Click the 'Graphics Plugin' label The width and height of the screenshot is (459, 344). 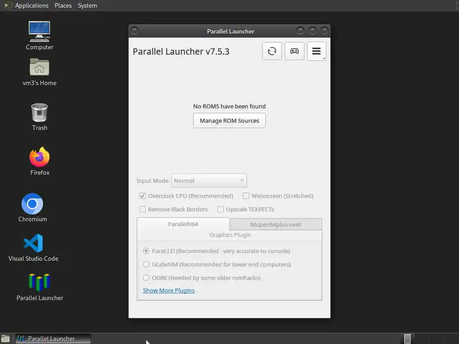pos(230,235)
